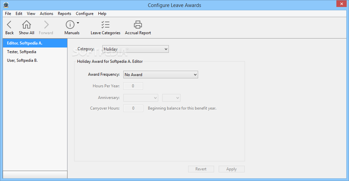Open the Edit menu
The width and height of the screenshot is (349, 181).
pos(19,14)
